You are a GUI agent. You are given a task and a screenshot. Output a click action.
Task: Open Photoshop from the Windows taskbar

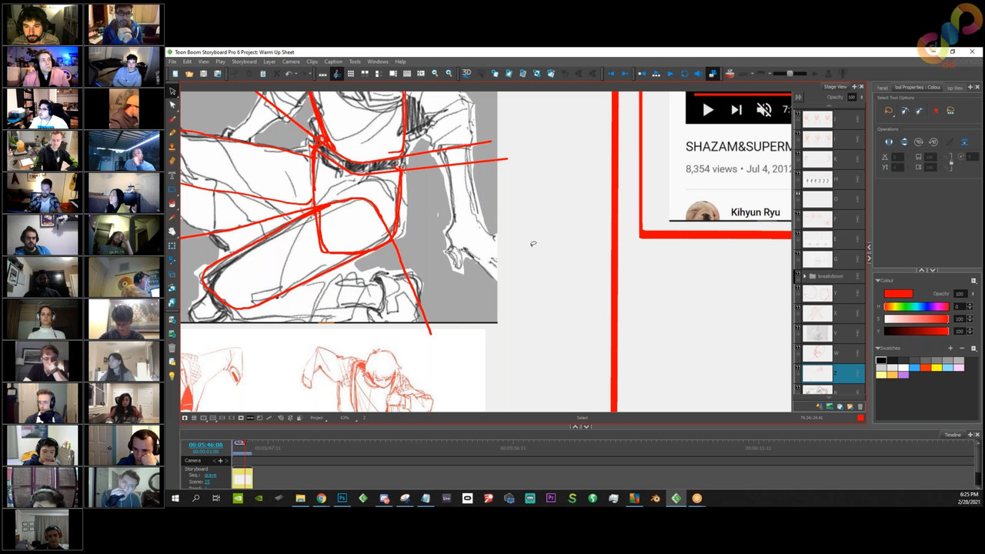pyautogui.click(x=342, y=498)
